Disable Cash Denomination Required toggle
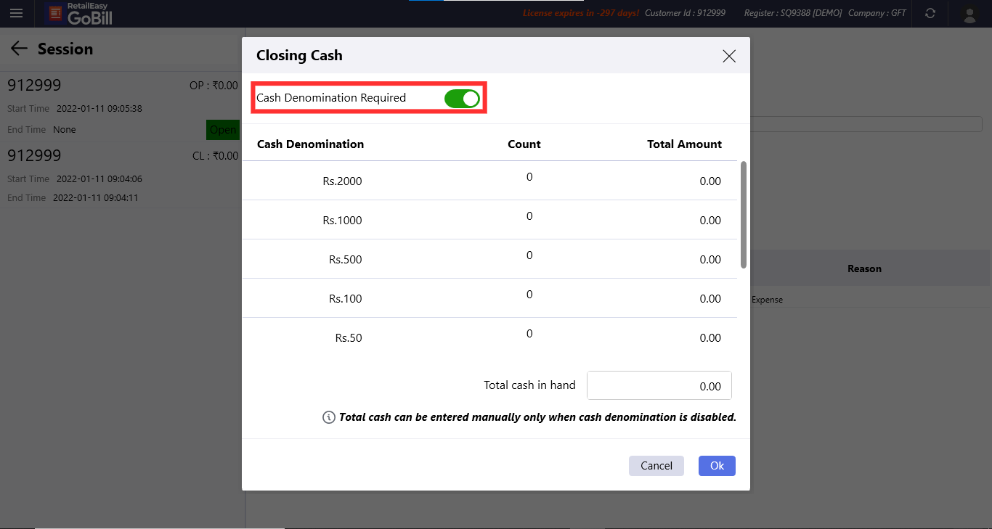Viewport: 992px width, 529px height. (462, 98)
